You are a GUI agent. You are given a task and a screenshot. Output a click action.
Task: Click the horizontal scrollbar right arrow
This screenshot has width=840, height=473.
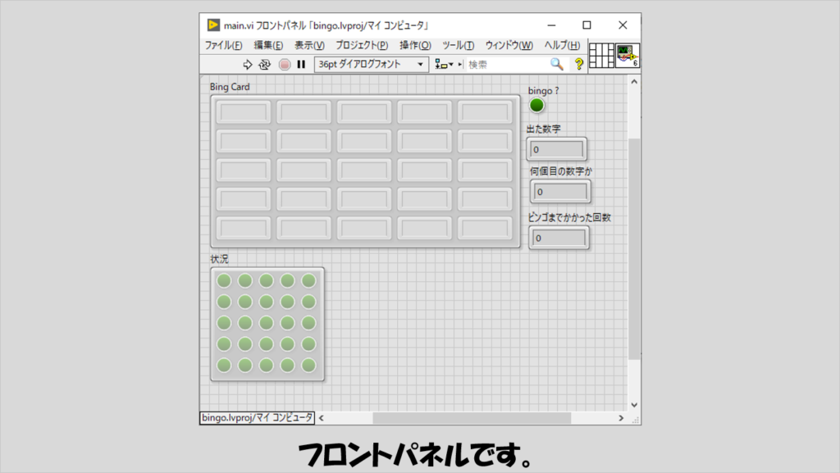click(620, 418)
